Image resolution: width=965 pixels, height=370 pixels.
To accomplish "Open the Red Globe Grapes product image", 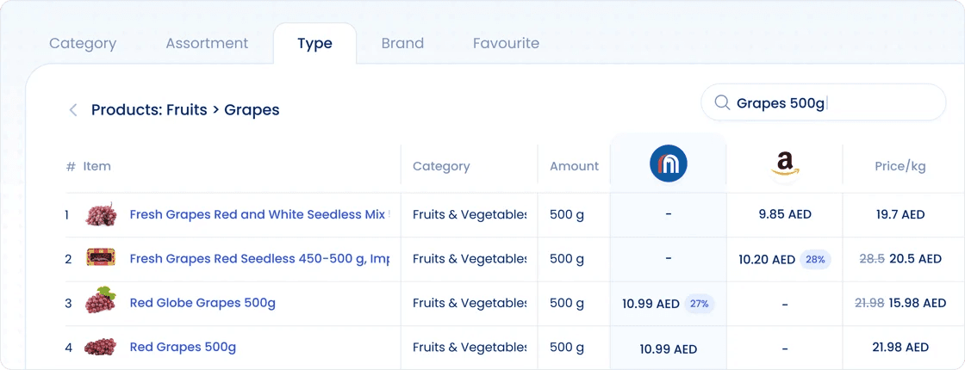I will tap(100, 300).
